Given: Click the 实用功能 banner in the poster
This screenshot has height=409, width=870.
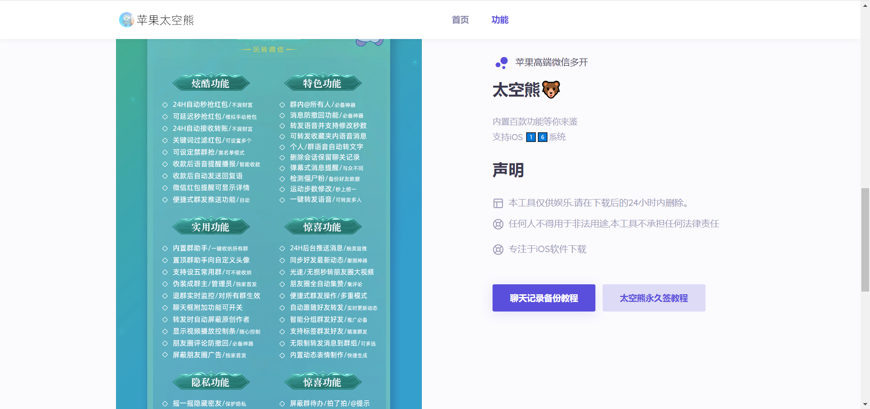Looking at the screenshot, I should 211,227.
